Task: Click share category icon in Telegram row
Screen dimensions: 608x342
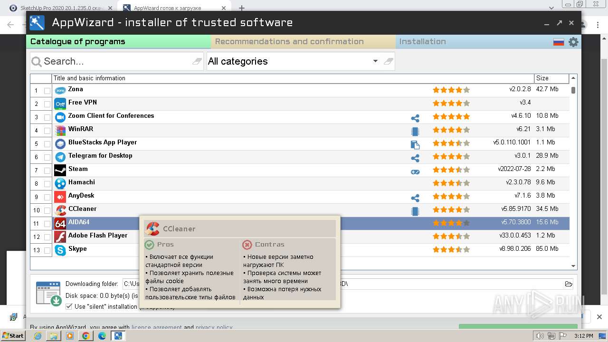Action: 415,158
